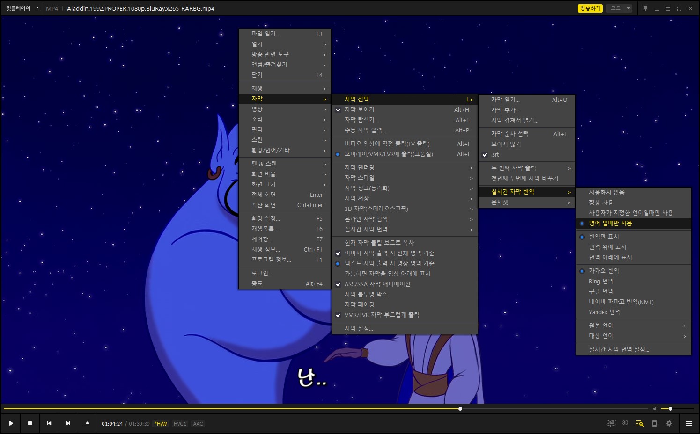Expand 두 번째 자막 출력 submenu

pos(527,168)
